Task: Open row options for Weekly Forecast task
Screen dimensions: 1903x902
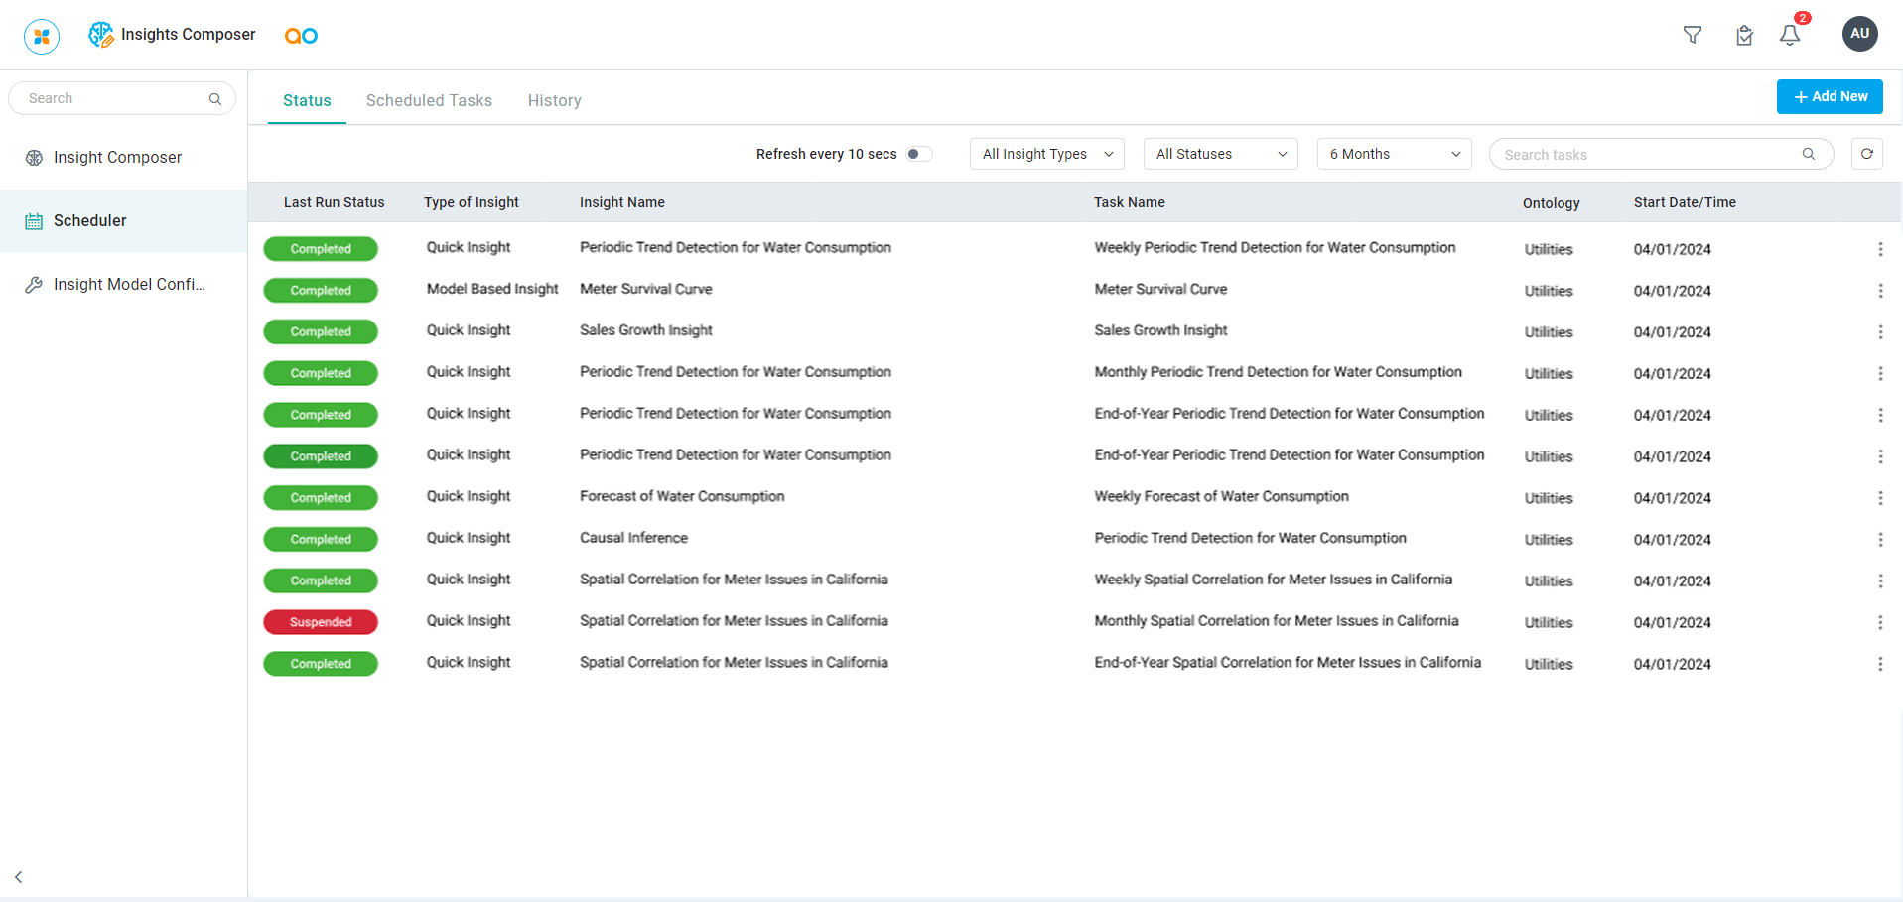Action: point(1879,498)
